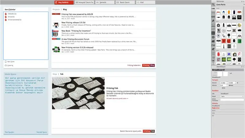Pick the green board part
The height and width of the screenshot is (138, 245).
pyautogui.click(x=239, y=41)
